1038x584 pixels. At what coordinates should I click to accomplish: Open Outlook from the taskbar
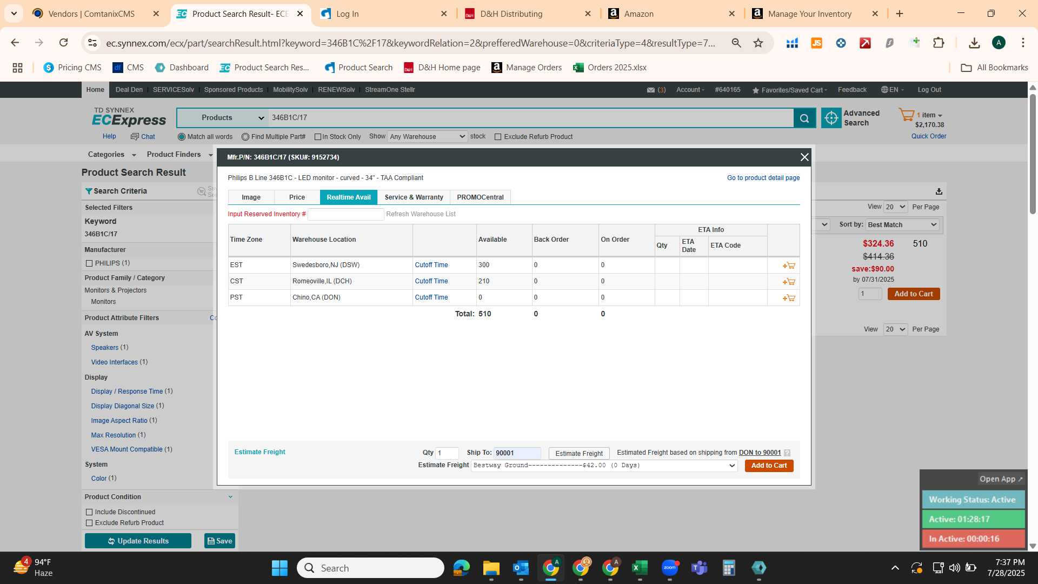point(521,568)
